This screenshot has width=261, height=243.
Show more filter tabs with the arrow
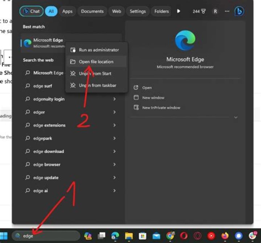coord(178,11)
